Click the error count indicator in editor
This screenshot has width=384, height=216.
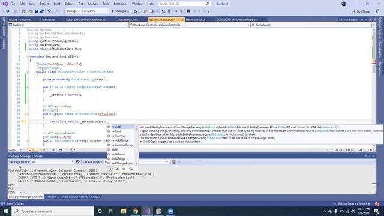31,149
